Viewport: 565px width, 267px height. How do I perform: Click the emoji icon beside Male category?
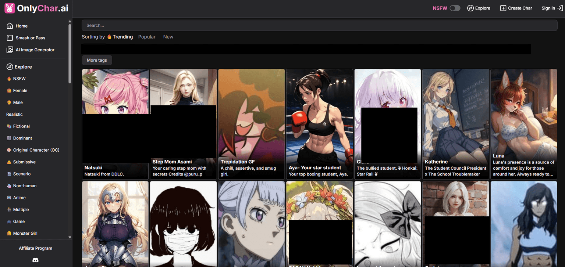click(9, 102)
